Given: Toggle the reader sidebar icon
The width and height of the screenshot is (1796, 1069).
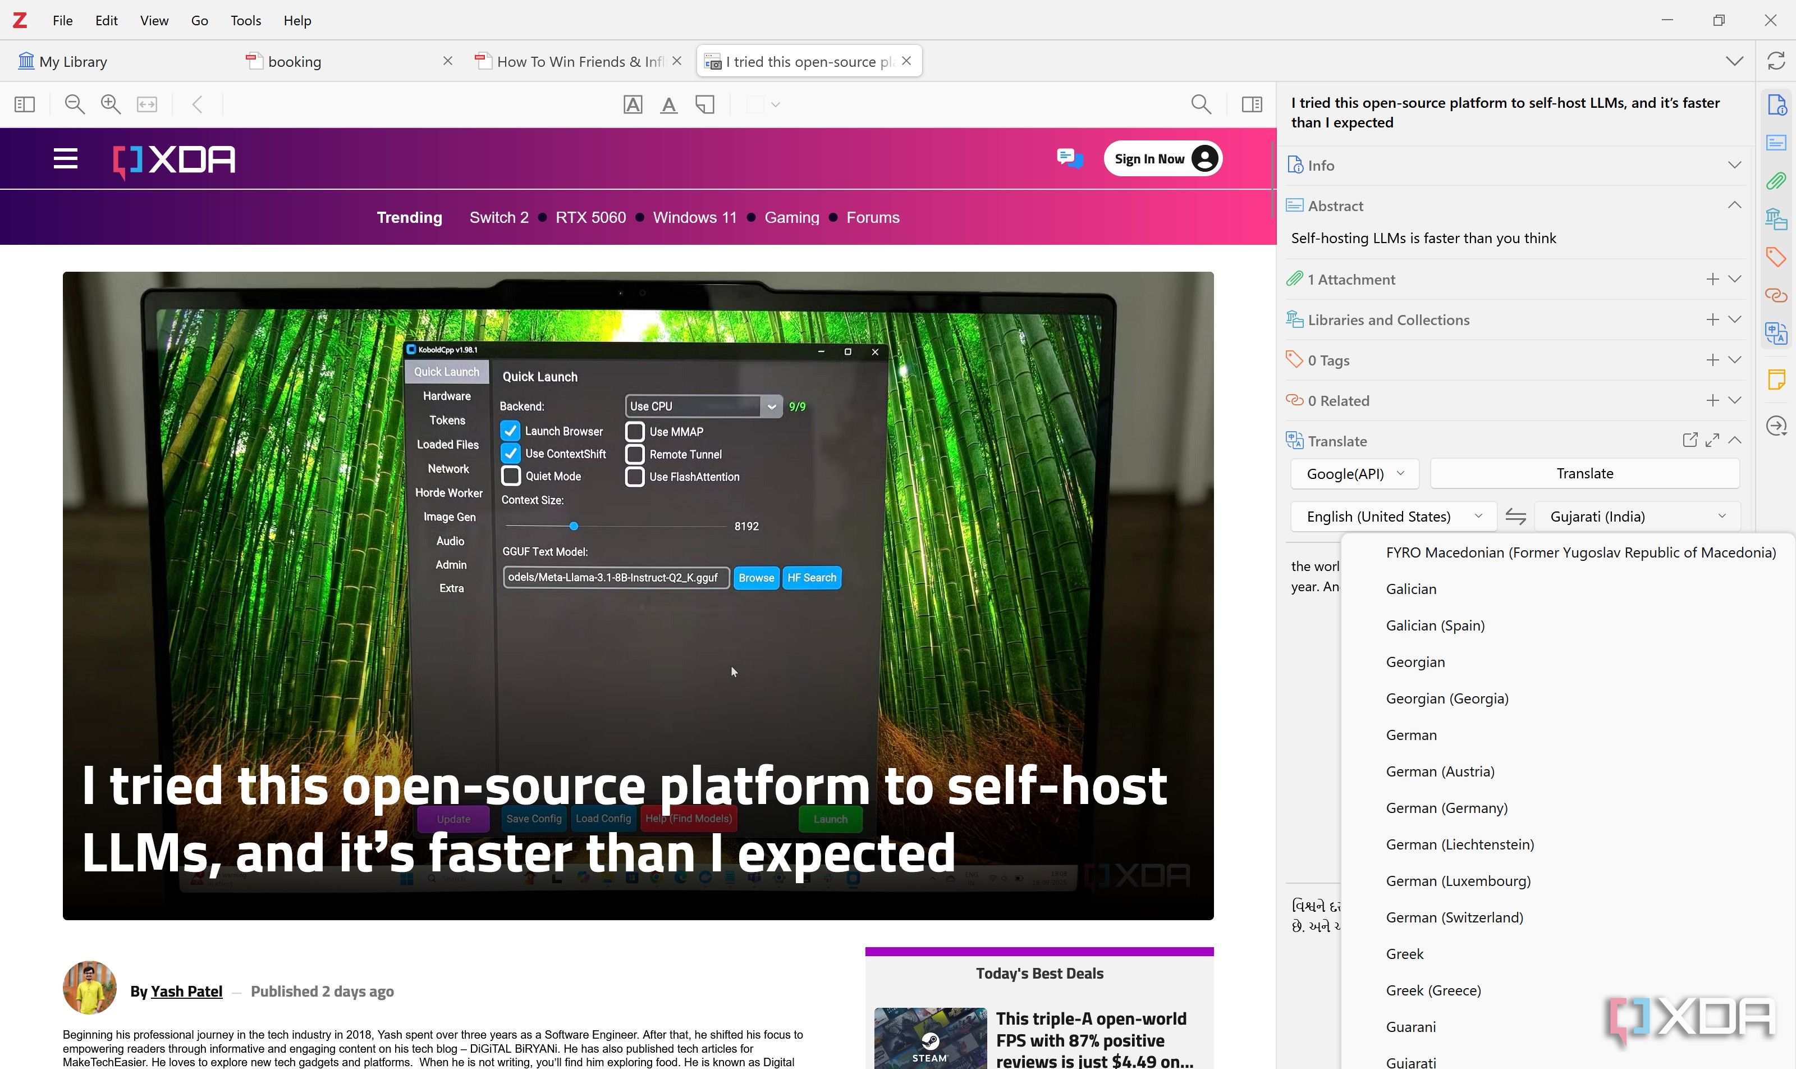Looking at the screenshot, I should click(x=25, y=104).
